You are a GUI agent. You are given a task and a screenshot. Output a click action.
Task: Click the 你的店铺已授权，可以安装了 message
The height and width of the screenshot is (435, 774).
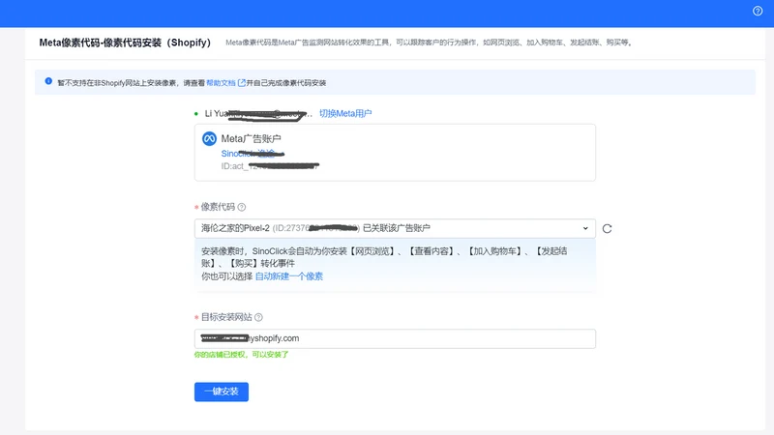tap(241, 355)
